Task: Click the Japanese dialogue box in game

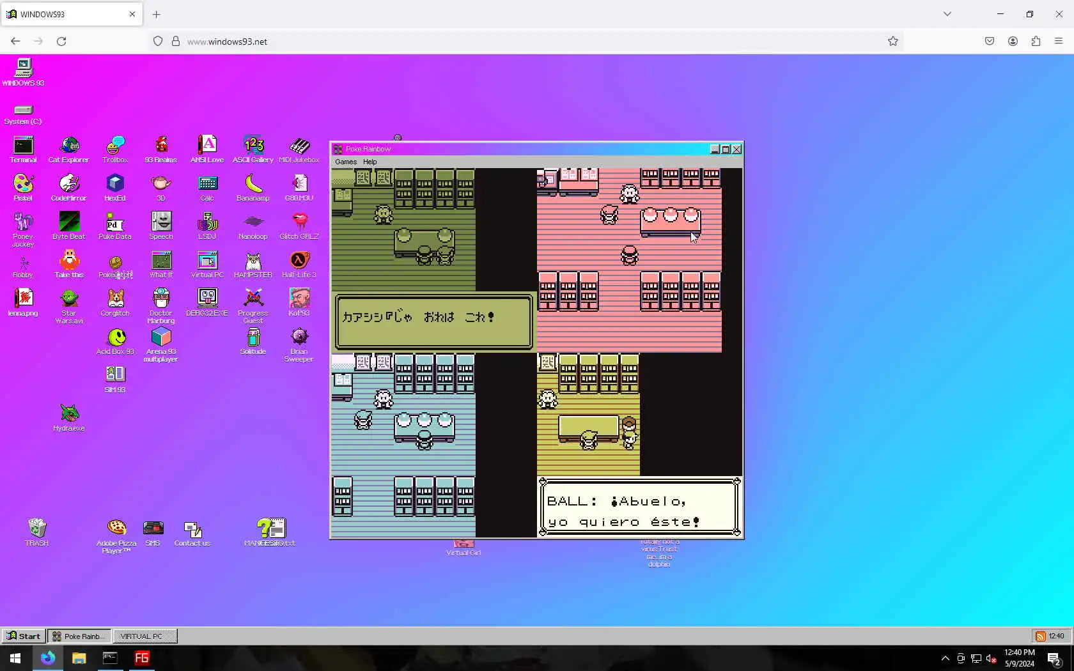Action: click(434, 321)
